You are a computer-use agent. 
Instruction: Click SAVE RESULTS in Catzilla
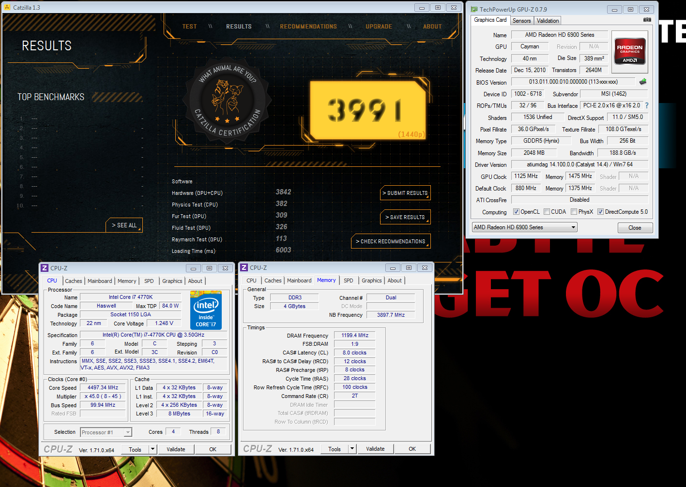[406, 217]
